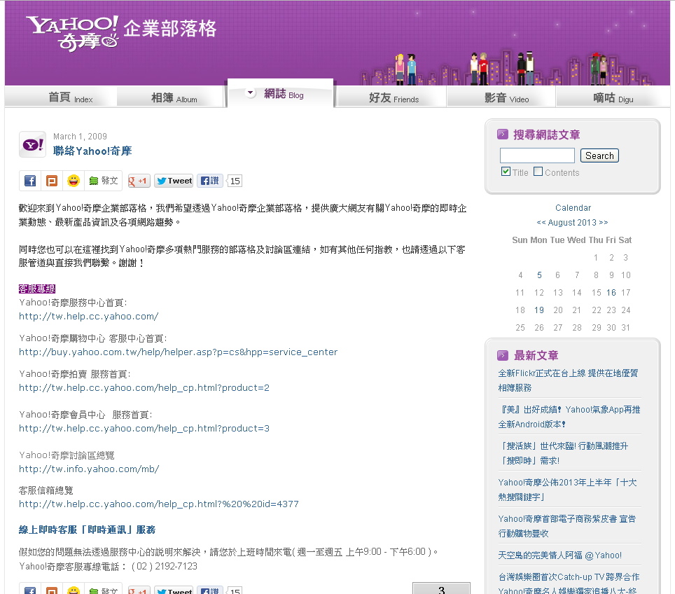Click arrow icon beside 最新文章 heading
Screen dimensions: 675x594
(502, 355)
